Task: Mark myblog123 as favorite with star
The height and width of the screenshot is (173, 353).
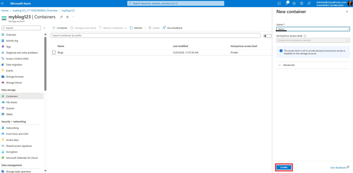Action: pyautogui.click(x=67, y=17)
